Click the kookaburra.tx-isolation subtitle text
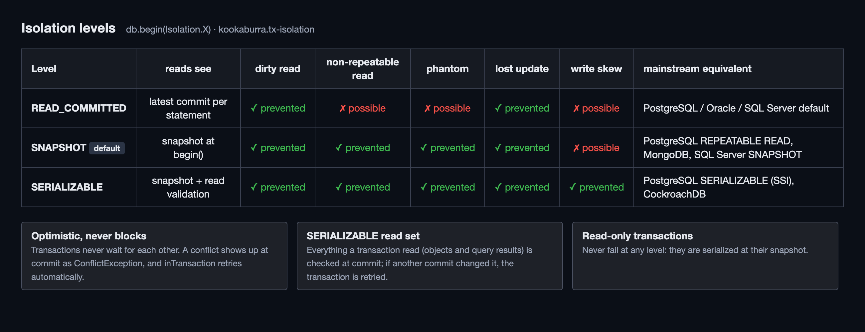 tap(266, 30)
